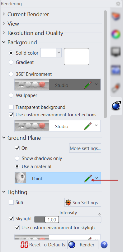Click the Render button

pyautogui.click(x=83, y=245)
